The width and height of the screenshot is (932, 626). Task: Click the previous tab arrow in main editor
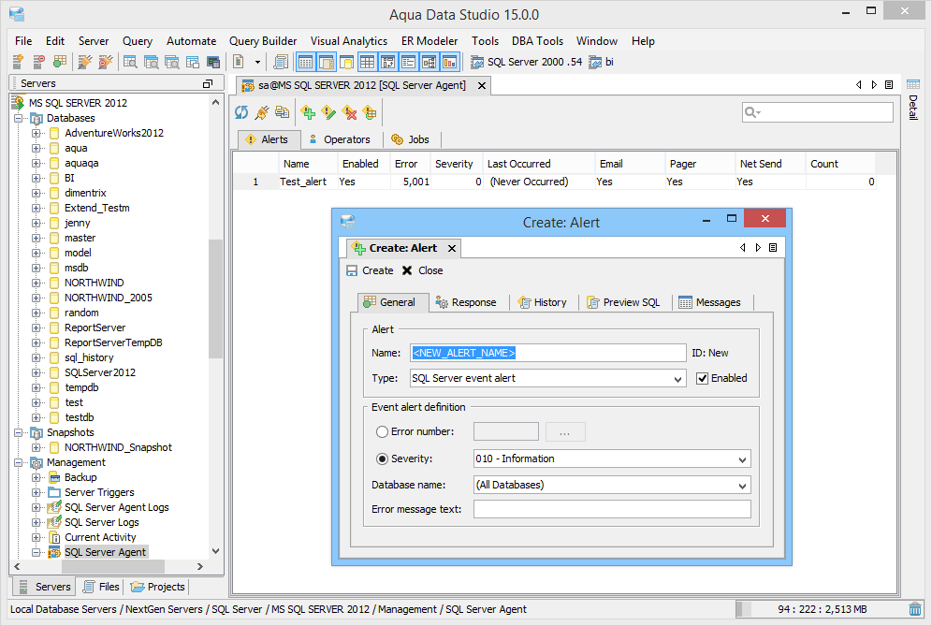(x=859, y=84)
